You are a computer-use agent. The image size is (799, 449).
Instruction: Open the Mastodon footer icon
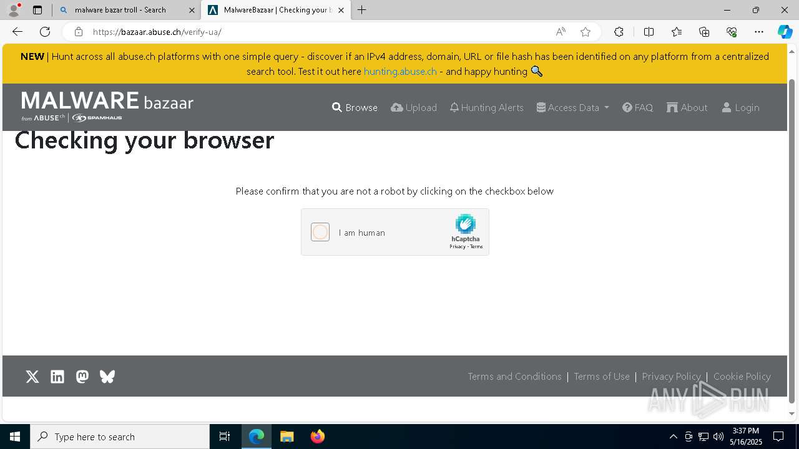pyautogui.click(x=82, y=377)
